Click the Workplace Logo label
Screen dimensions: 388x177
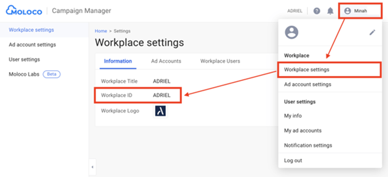pos(120,111)
